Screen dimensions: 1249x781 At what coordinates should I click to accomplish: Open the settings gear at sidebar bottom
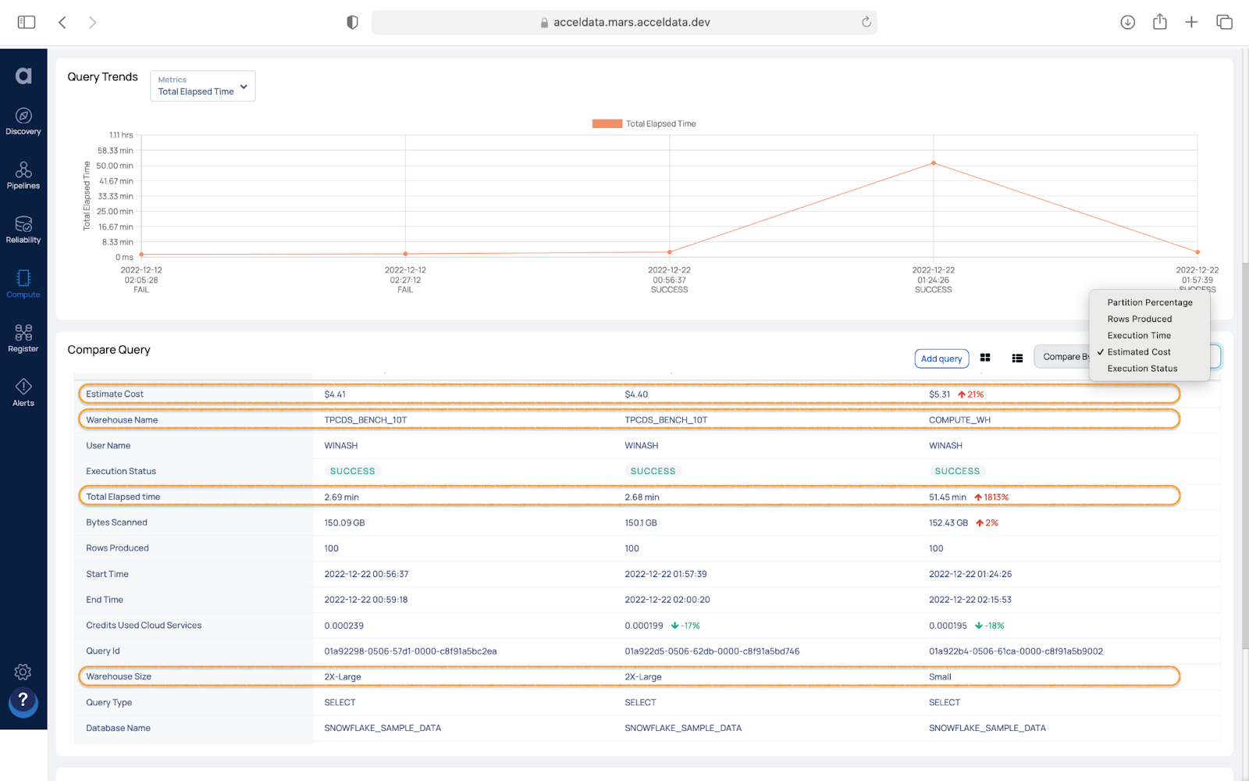point(23,672)
